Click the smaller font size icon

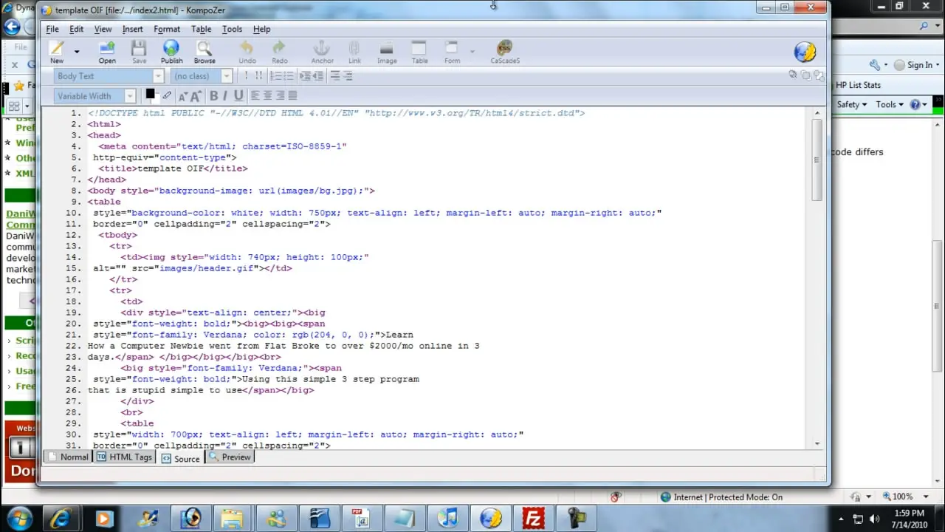coord(182,96)
